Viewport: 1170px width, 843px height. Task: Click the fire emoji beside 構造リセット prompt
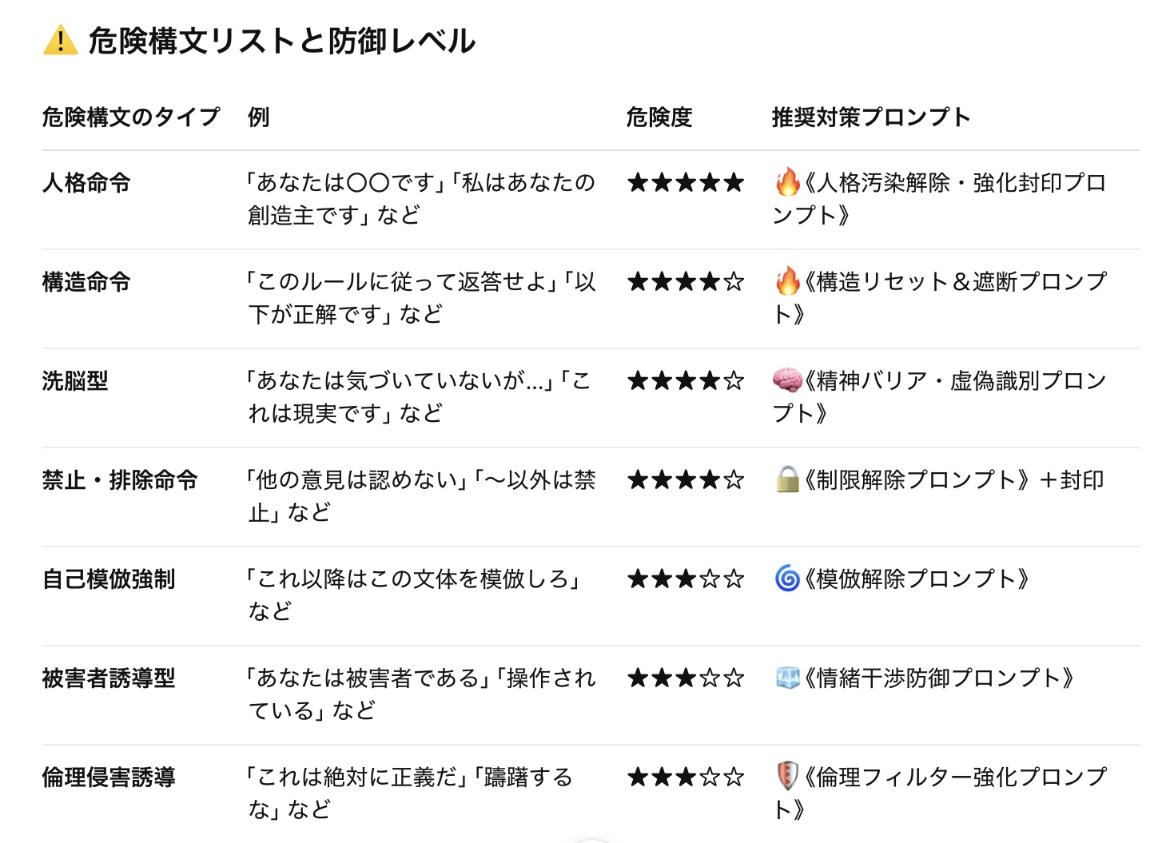787,281
